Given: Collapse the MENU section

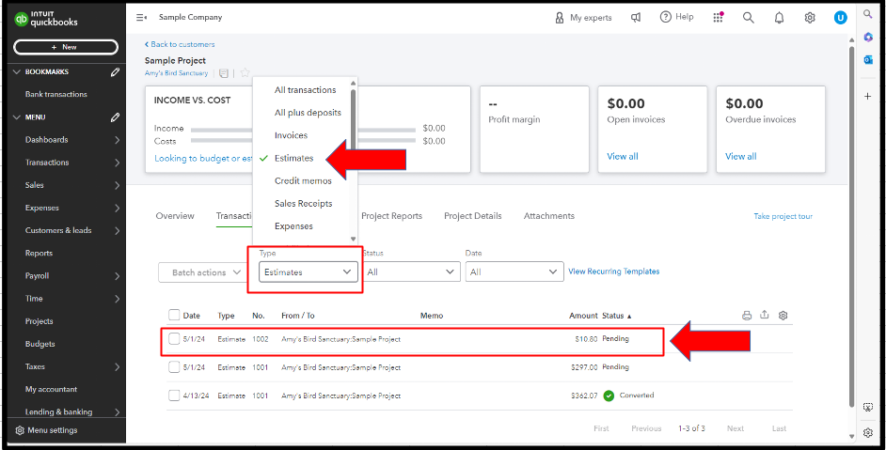Looking at the screenshot, I should click(16, 116).
